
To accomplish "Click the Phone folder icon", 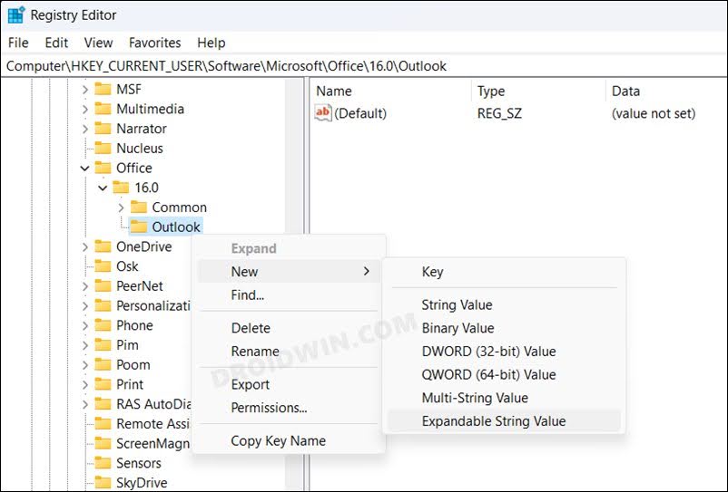I will (x=103, y=325).
